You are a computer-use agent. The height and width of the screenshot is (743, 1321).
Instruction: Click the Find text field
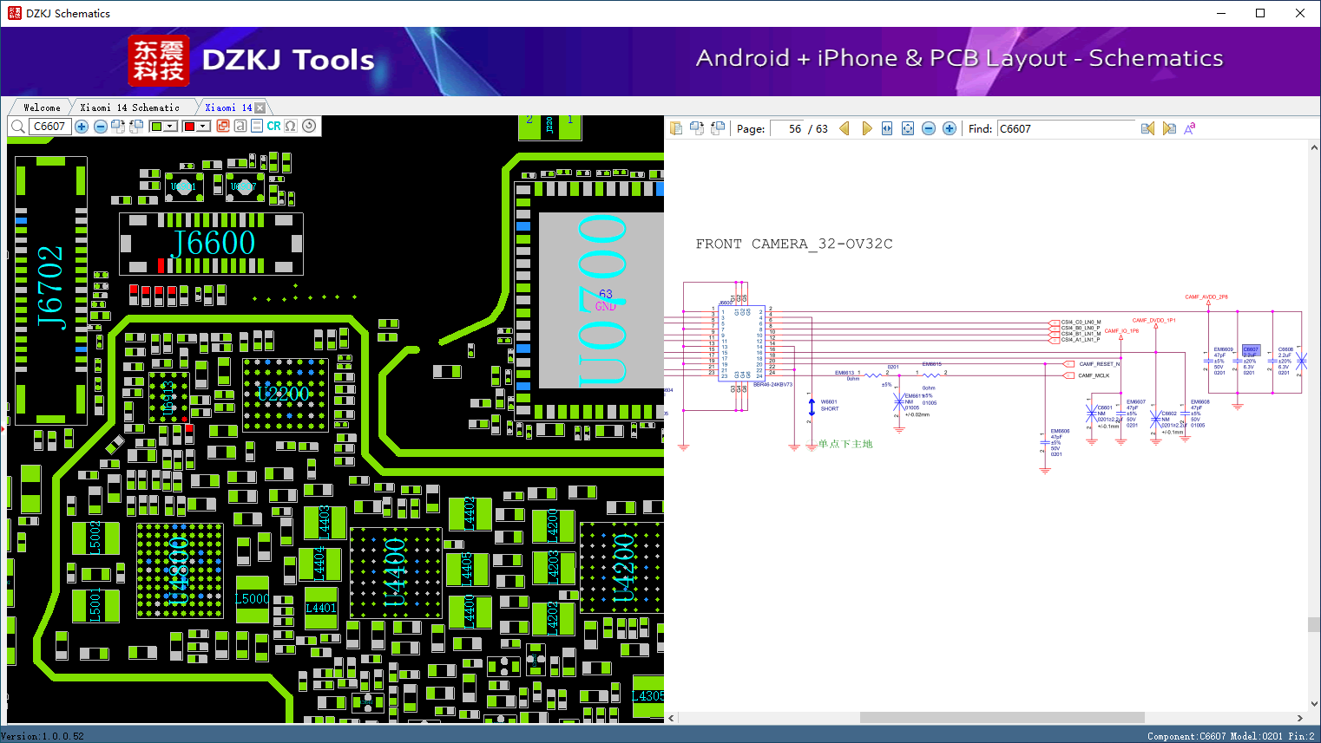coord(1066,128)
